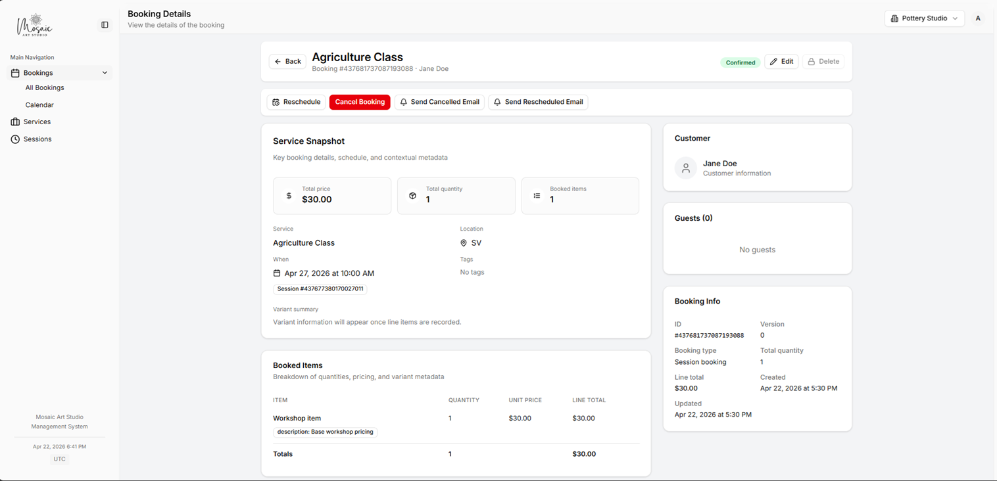Go Back using the arrow button

pos(287,62)
